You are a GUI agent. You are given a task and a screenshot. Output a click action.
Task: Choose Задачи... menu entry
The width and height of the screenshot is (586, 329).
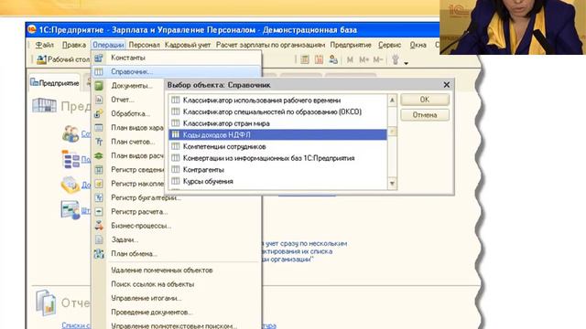125,239
